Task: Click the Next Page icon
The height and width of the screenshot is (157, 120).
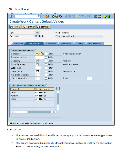Action: pyautogui.click(x=87, y=16)
